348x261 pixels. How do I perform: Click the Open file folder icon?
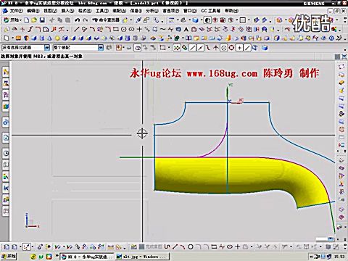click(34, 20)
